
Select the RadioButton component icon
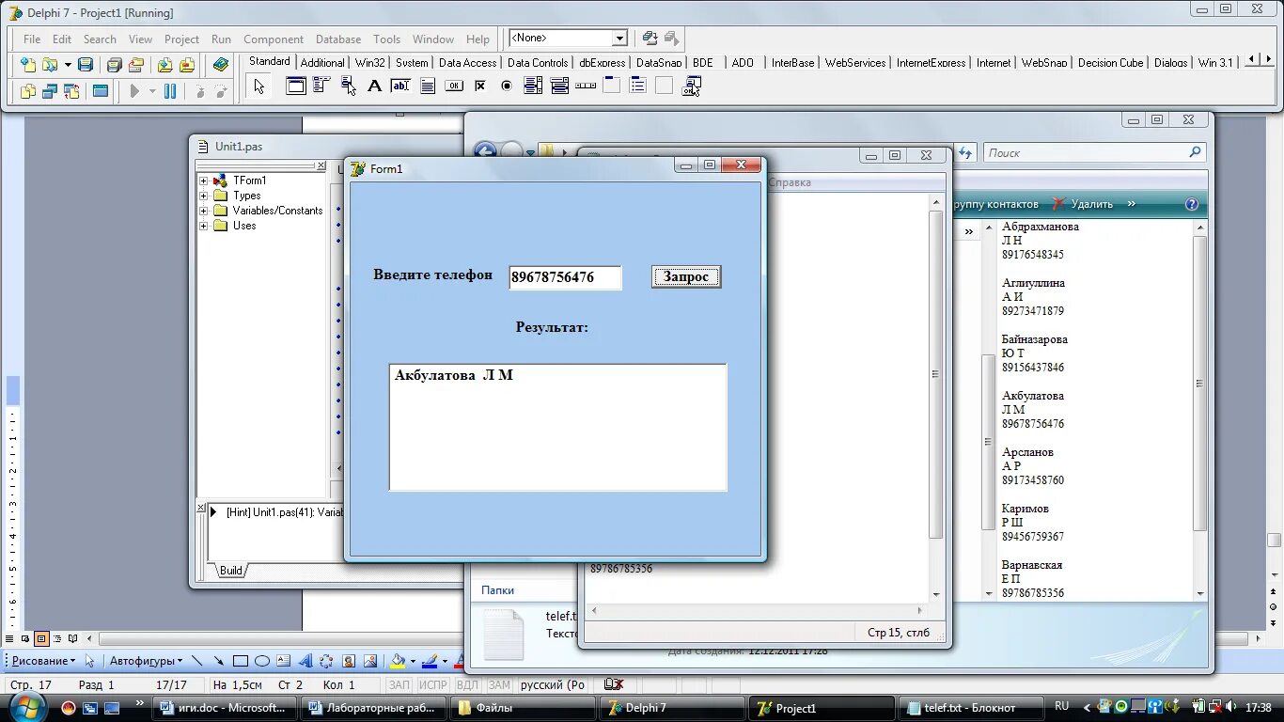[x=507, y=86]
